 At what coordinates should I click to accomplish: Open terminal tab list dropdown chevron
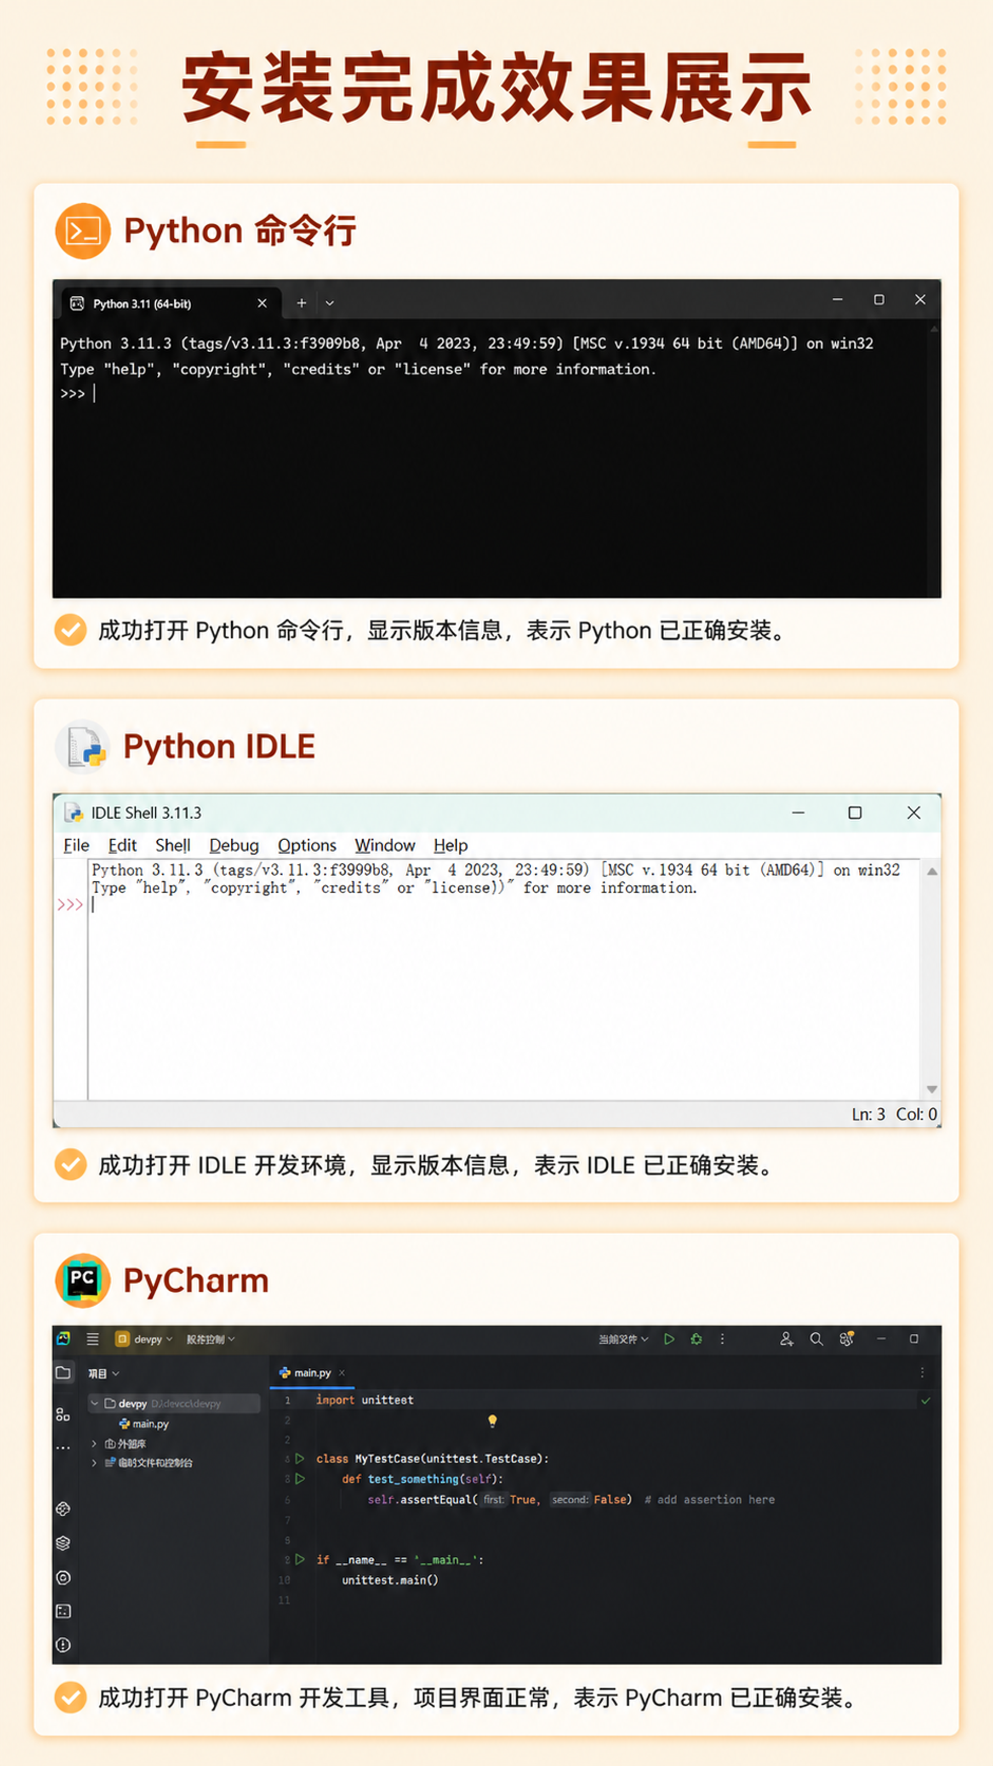[330, 303]
